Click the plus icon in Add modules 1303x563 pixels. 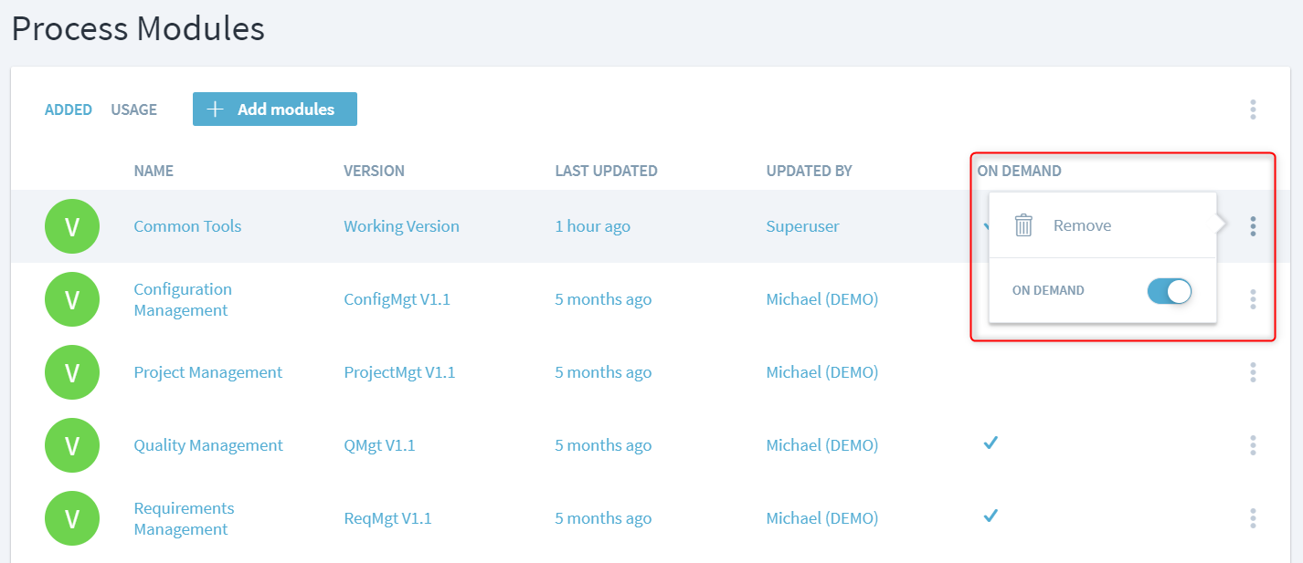(x=215, y=109)
